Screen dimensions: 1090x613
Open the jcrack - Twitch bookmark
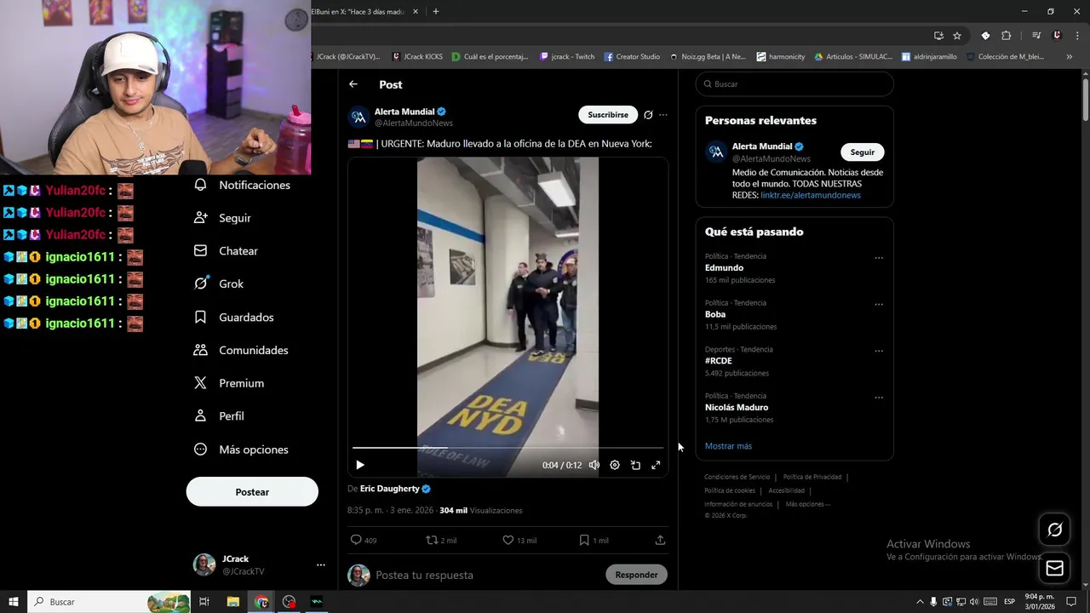tap(568, 57)
